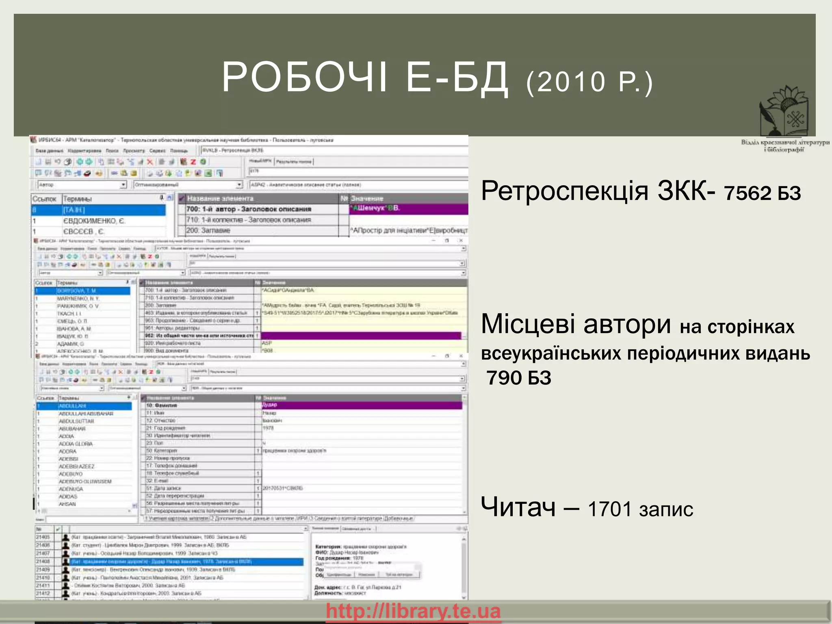Image resolution: width=832 pixels, height=624 pixels.
Task: Open the Автор dropdown arrow in middle window
Action: coord(100,273)
